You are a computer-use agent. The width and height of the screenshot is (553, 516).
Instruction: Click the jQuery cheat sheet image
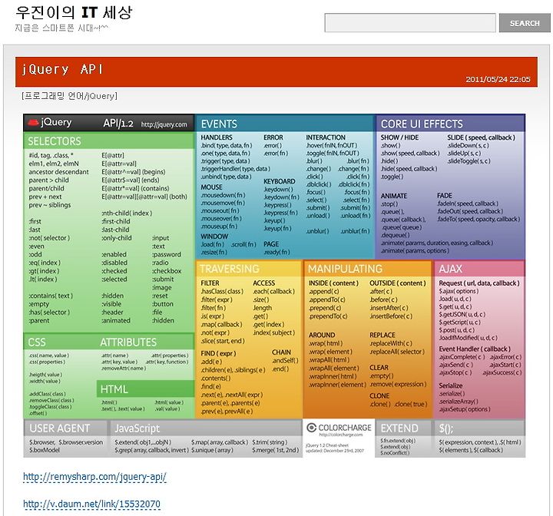pyautogui.click(x=274, y=286)
